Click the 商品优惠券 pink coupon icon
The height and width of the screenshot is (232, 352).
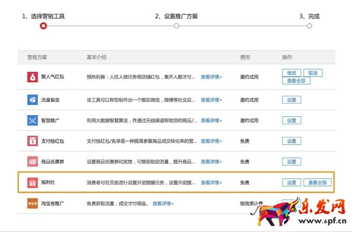(32, 162)
